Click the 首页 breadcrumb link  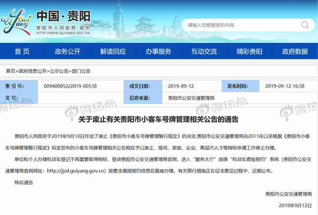pyautogui.click(x=10, y=71)
